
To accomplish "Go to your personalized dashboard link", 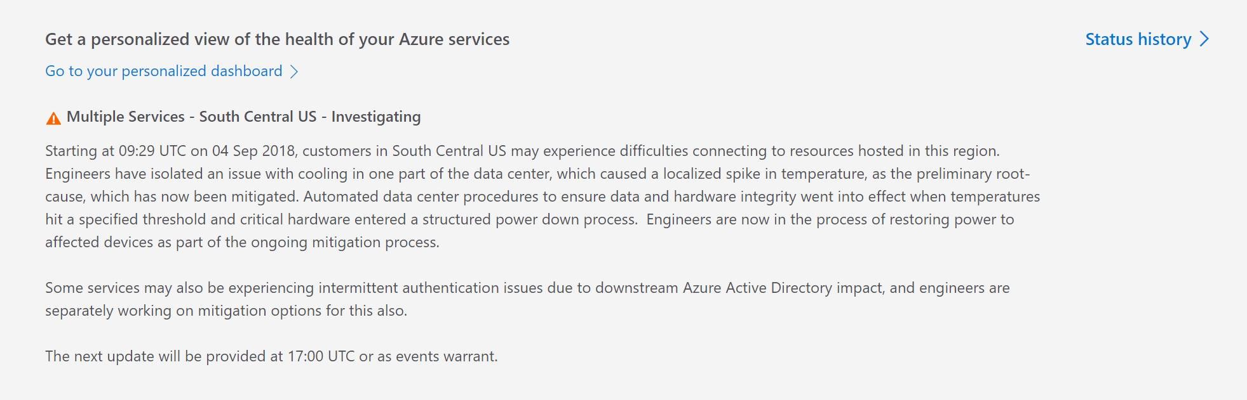I will tap(163, 71).
